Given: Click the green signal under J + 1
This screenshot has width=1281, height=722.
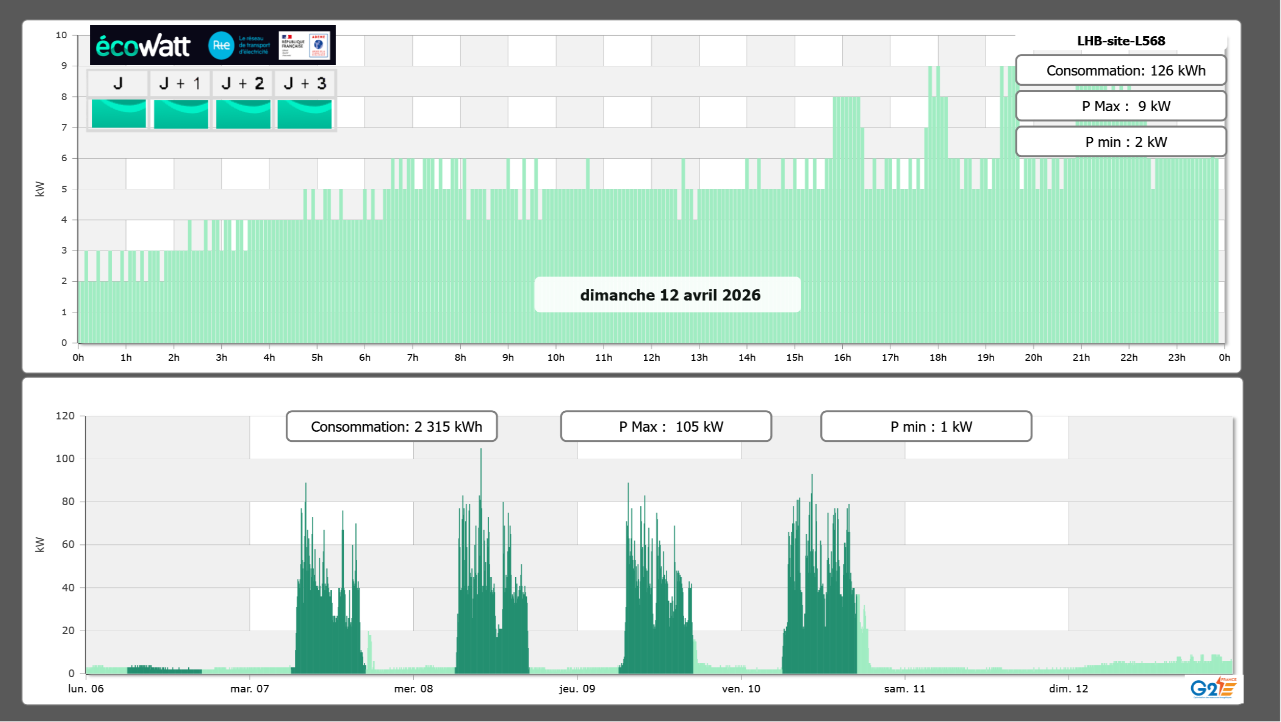Looking at the screenshot, I should click(x=181, y=113).
